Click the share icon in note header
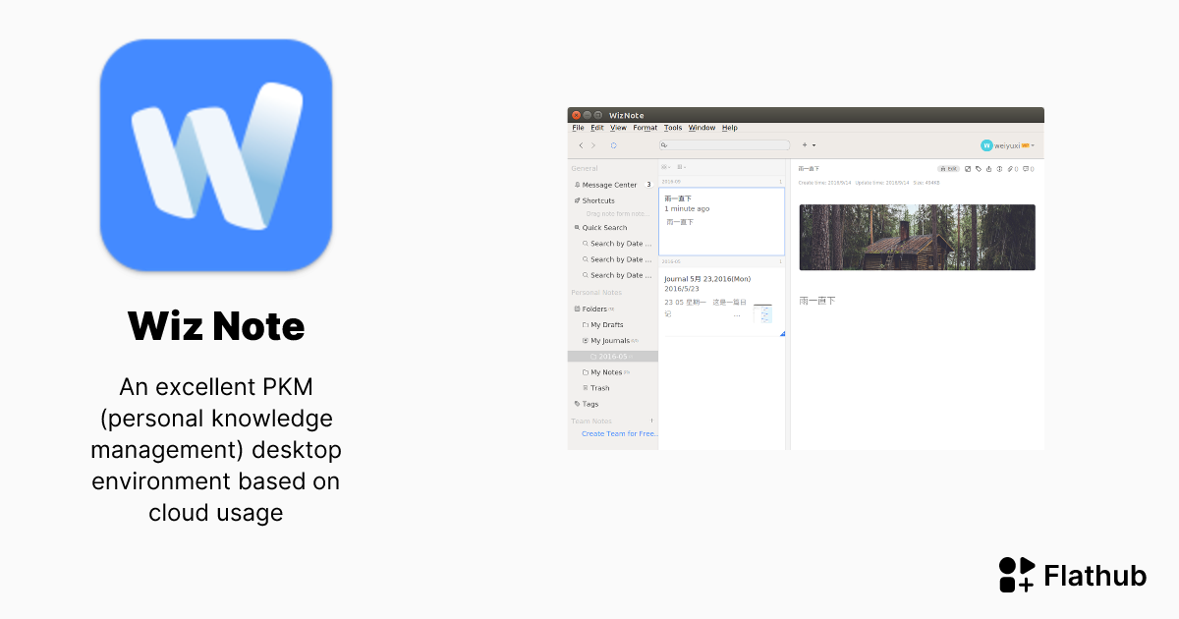The height and width of the screenshot is (619, 1179). pos(988,169)
